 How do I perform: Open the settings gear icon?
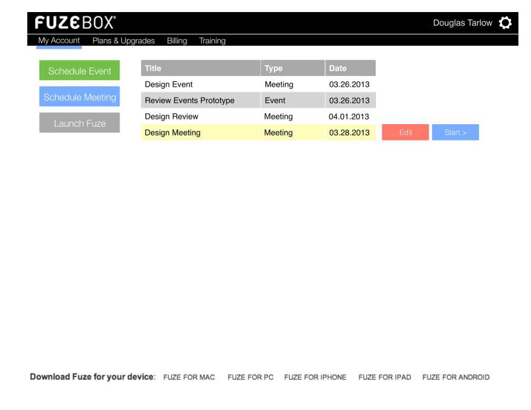click(x=505, y=23)
